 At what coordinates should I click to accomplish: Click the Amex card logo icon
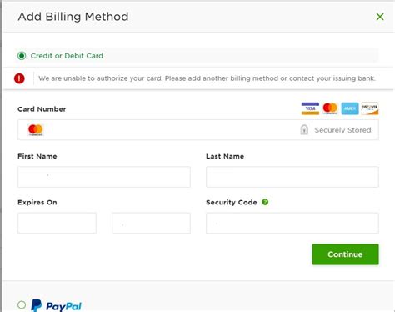(350, 108)
